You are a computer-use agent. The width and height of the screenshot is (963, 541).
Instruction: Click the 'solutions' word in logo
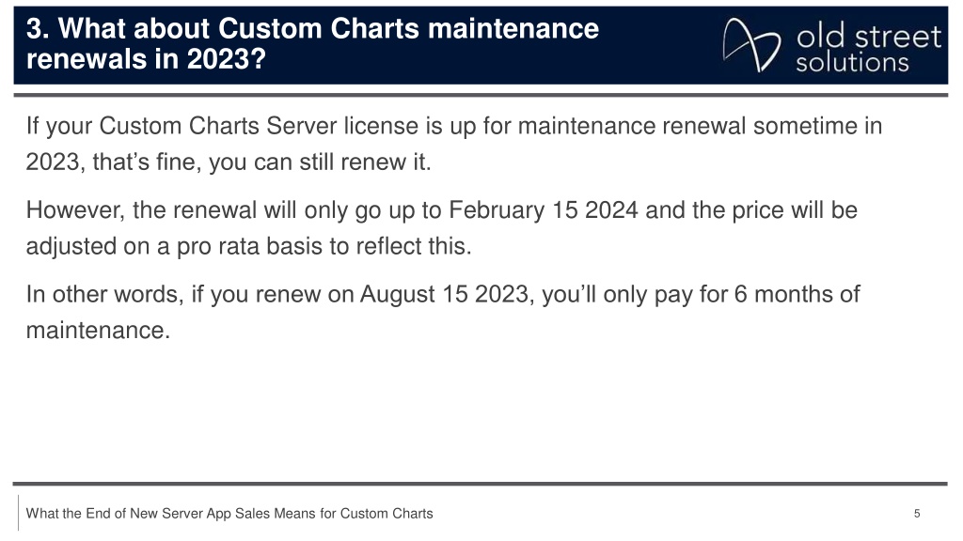point(852,63)
